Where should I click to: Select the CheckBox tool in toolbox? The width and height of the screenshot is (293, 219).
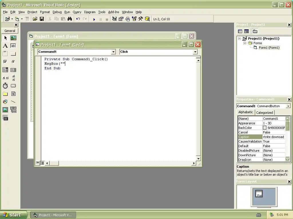point(5,62)
